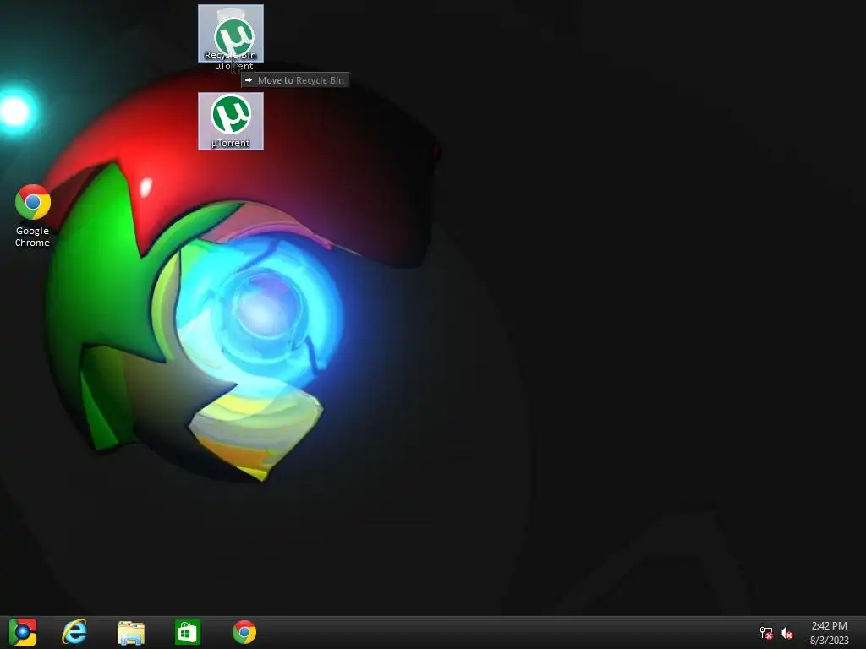Screen dimensions: 866x649
Task: Launch Google Chrome from the taskbar
Action: coord(244,632)
